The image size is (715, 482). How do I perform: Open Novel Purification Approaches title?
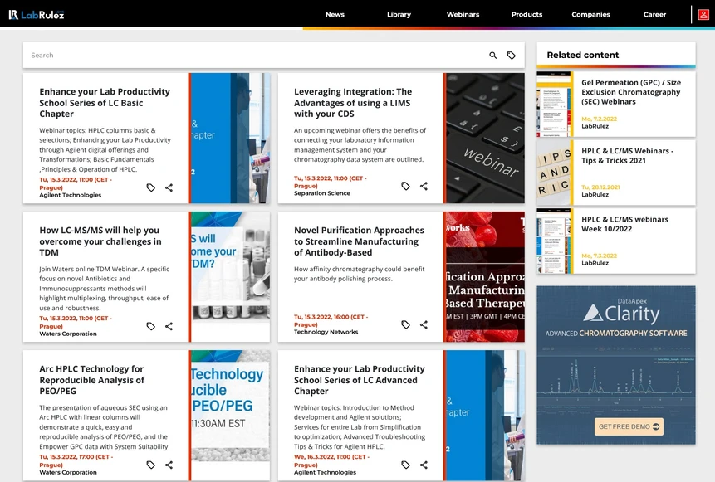[359, 241]
